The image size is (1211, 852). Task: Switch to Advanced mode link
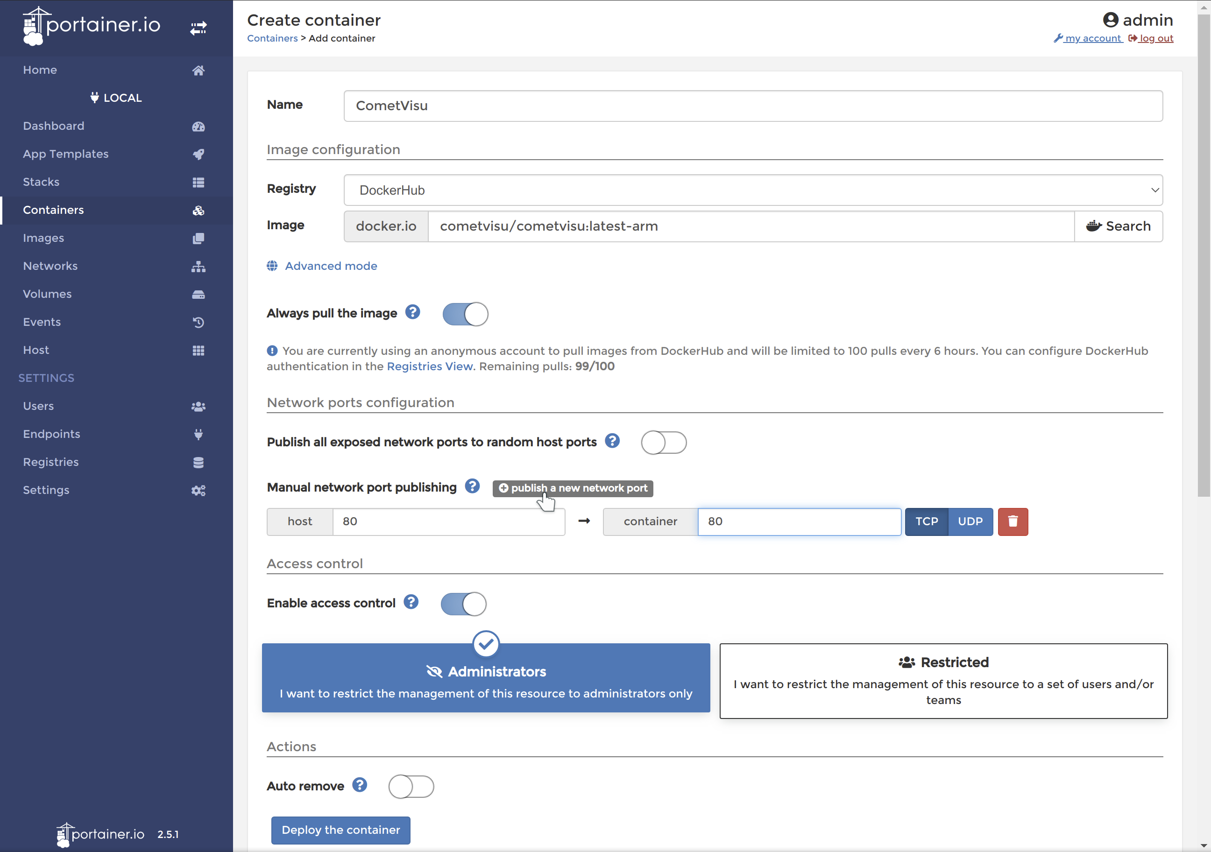click(x=331, y=266)
